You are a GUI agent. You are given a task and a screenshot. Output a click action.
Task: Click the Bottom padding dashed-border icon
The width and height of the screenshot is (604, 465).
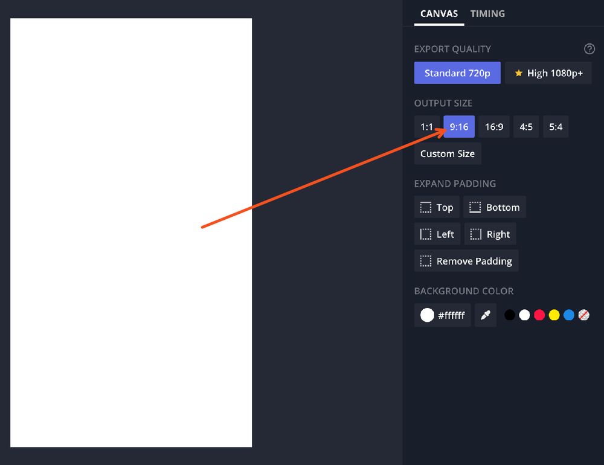tap(475, 207)
